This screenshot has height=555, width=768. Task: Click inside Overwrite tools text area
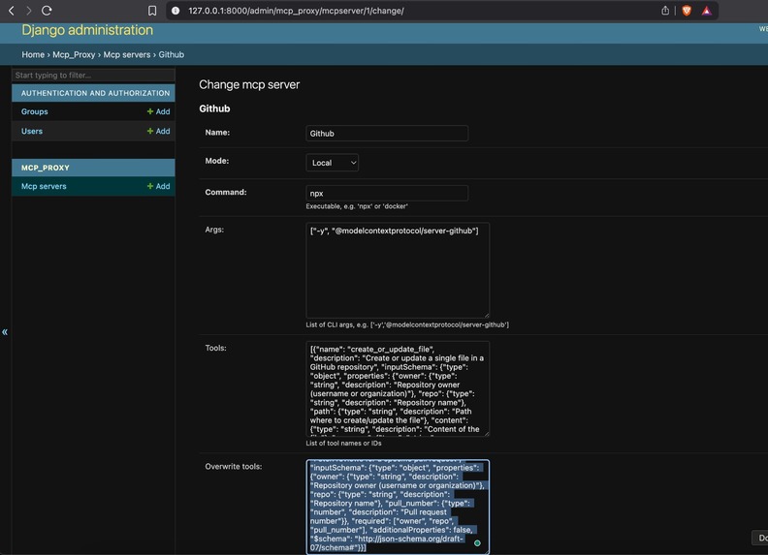pos(398,507)
